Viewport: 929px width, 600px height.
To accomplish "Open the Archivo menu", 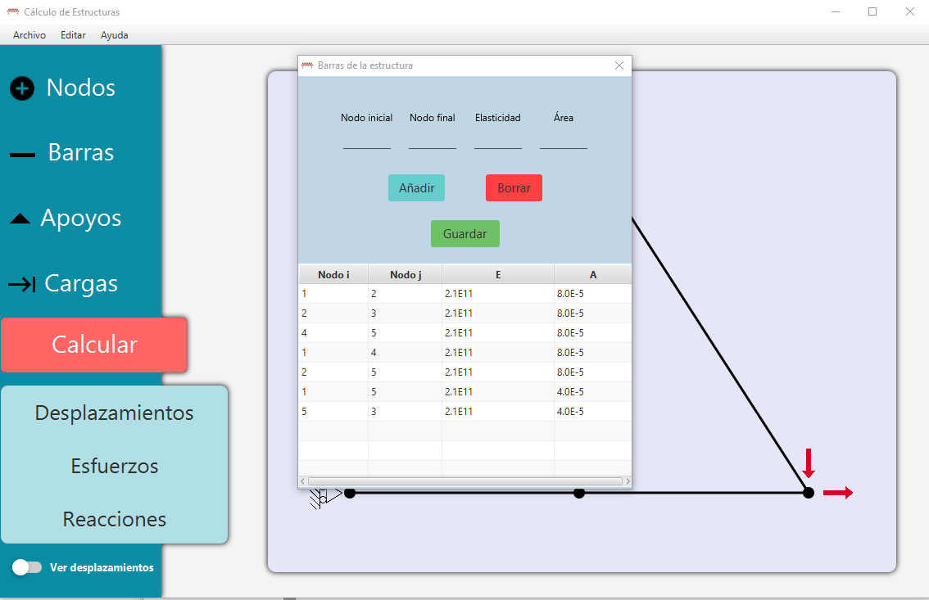I will coord(29,35).
